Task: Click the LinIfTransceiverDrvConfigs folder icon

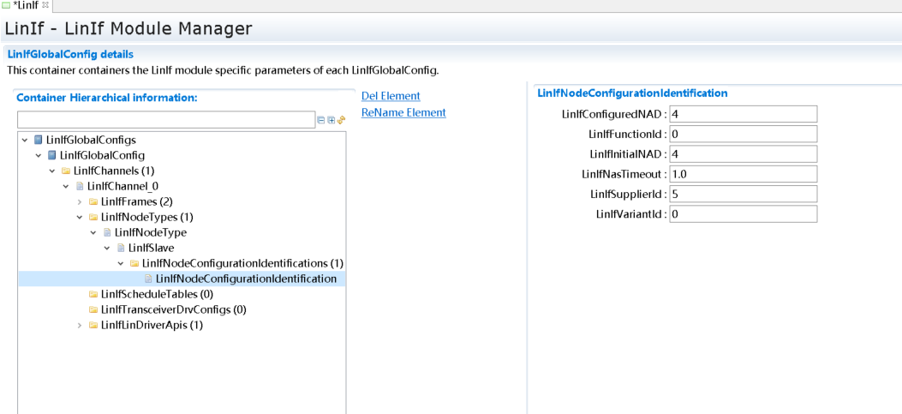Action: [93, 309]
